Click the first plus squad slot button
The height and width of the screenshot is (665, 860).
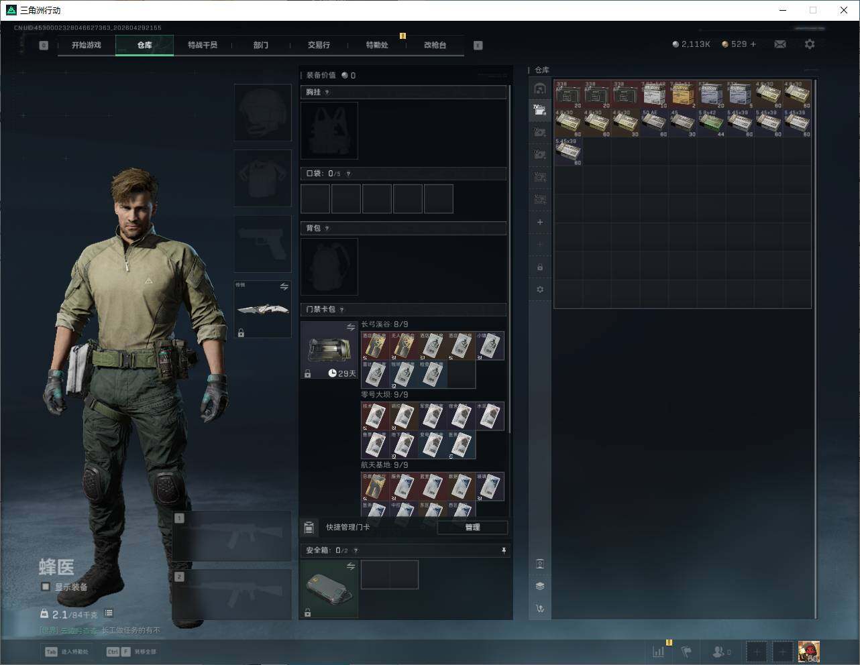coord(757,652)
